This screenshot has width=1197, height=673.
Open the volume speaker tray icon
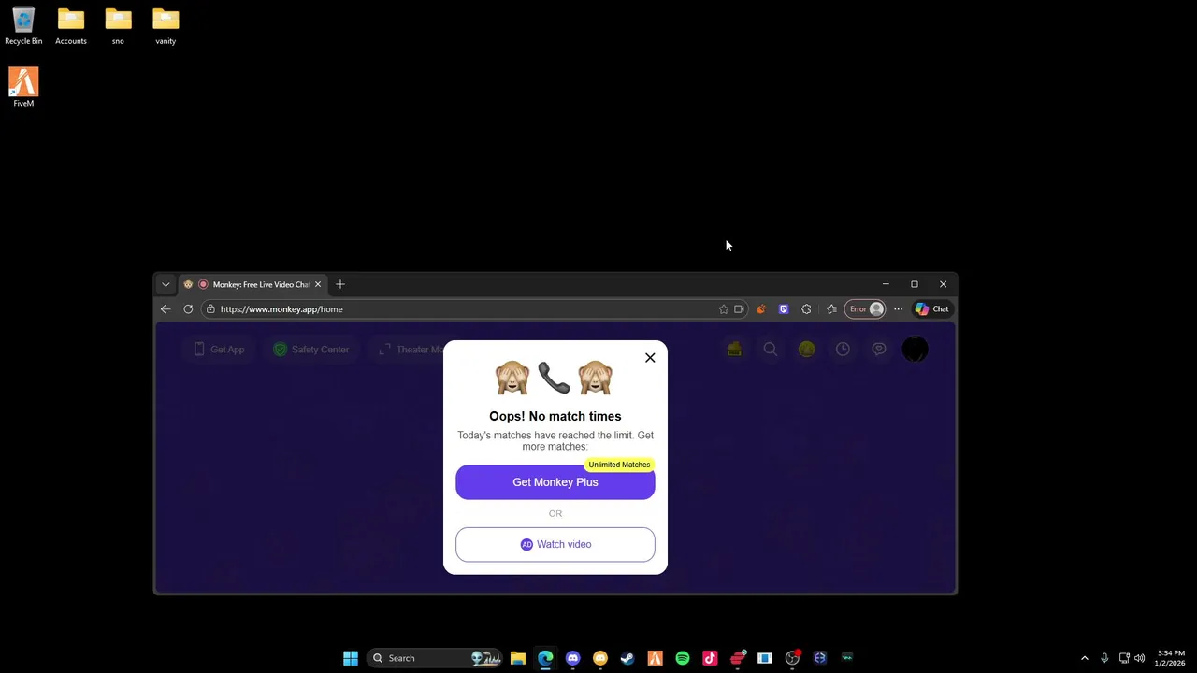coord(1140,658)
